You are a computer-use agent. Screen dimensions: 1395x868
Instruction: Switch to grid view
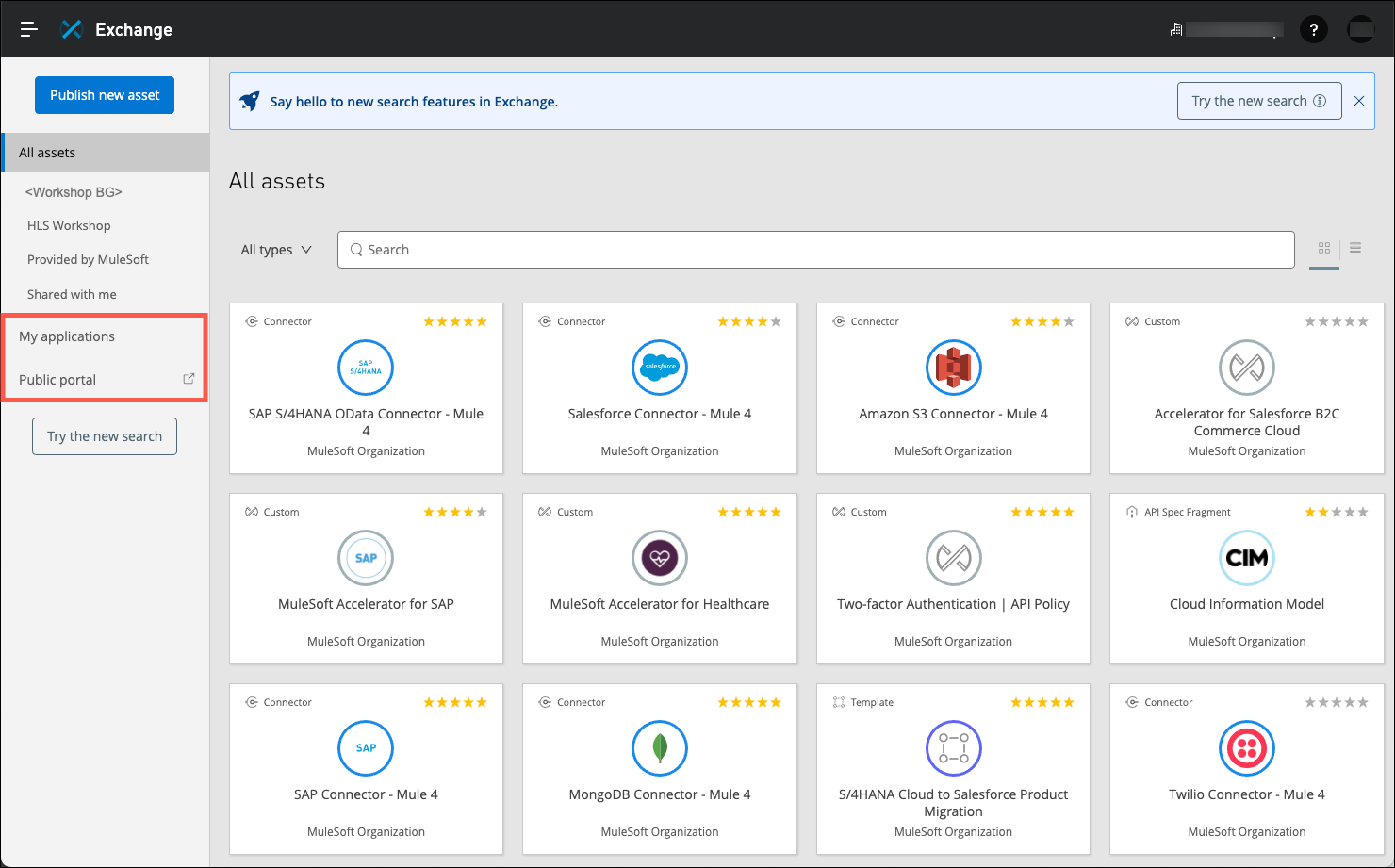(1324, 248)
